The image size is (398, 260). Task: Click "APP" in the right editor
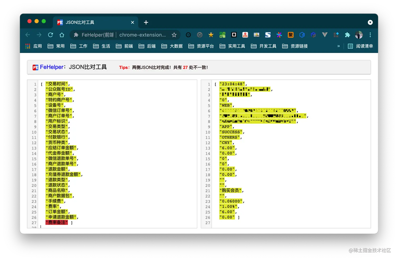tap(226, 127)
